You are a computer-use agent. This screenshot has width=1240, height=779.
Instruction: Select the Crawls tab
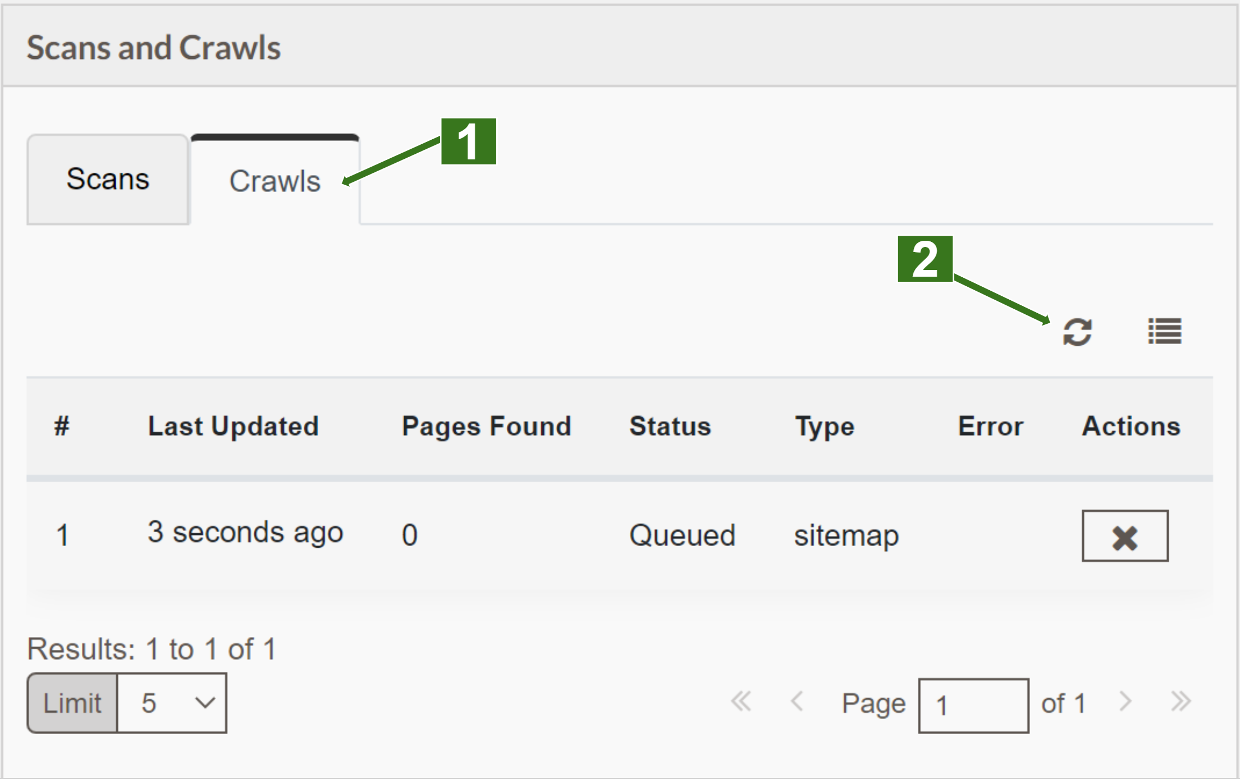[x=275, y=180]
